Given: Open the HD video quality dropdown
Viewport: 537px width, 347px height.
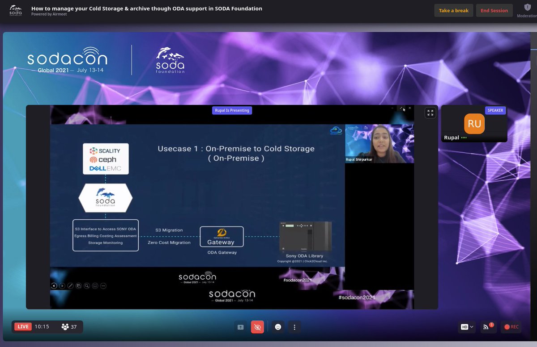Looking at the screenshot, I should [467, 327].
